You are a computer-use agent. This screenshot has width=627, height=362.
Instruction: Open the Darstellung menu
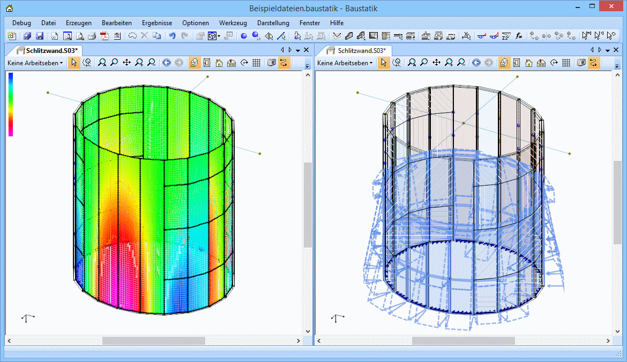(x=273, y=23)
